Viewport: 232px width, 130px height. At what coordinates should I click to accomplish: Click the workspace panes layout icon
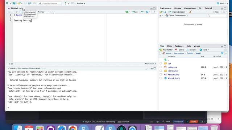pos(72,3)
